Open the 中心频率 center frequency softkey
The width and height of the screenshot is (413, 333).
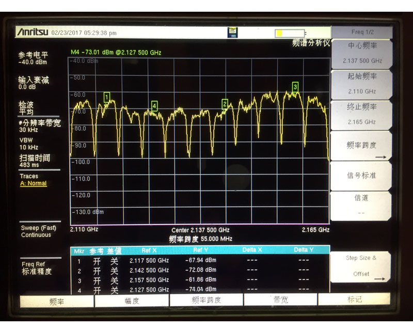(x=362, y=54)
